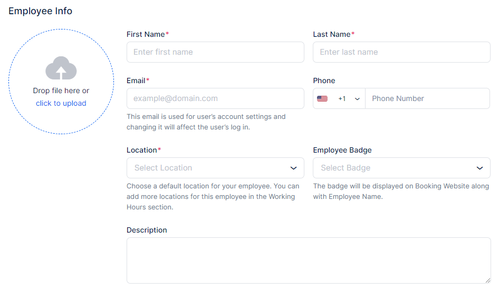The width and height of the screenshot is (499, 291).
Task: Click the First Name label
Action: click(146, 34)
